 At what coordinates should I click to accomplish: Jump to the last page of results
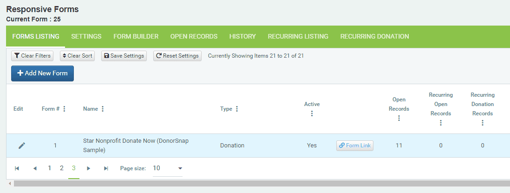[106, 168]
